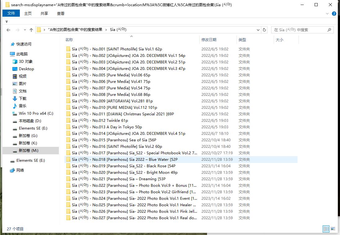Image resolution: width=340 pixels, height=235 pixels.
Task: Open the 文件 menu tab
Action: coord(11,13)
